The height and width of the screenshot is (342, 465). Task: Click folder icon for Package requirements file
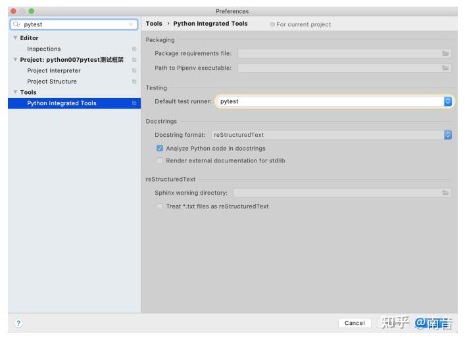pos(446,53)
